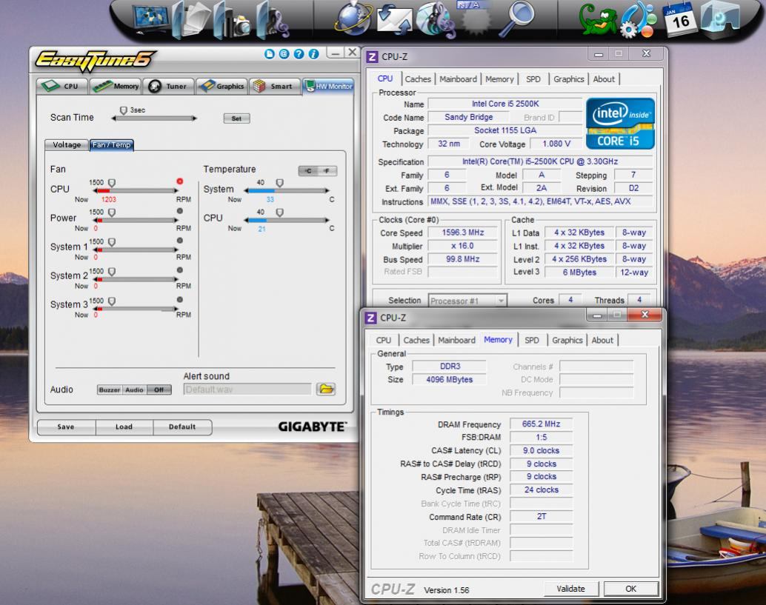Open About tab in front CPU-Z window
This screenshot has width=766, height=605.
coord(602,341)
